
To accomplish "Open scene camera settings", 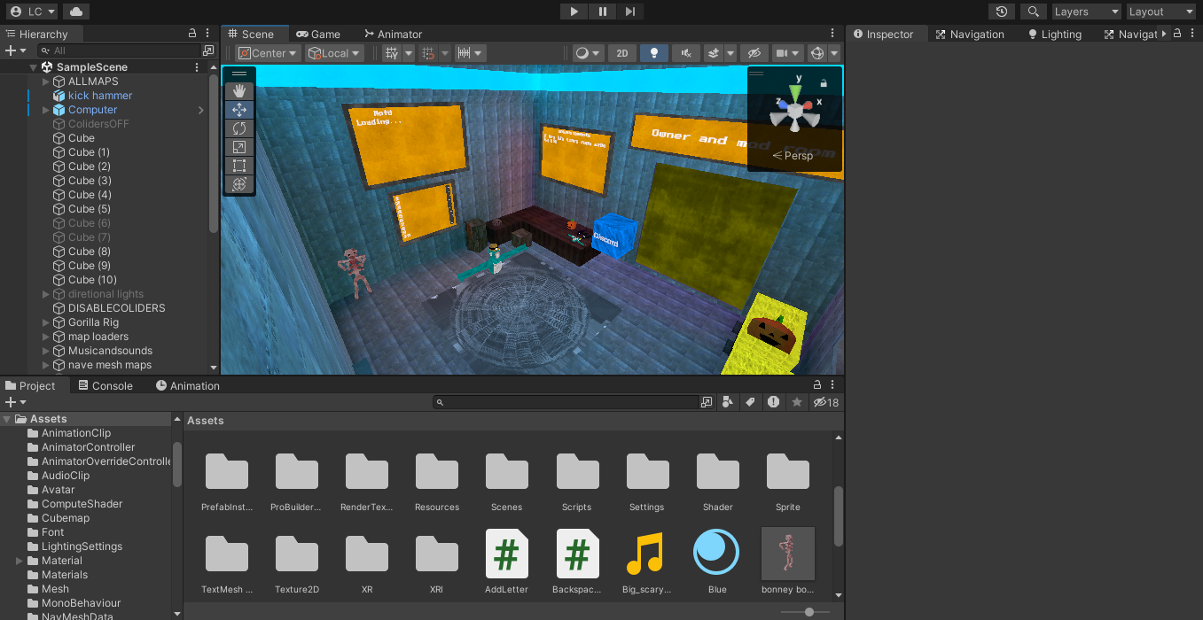I will coord(787,53).
